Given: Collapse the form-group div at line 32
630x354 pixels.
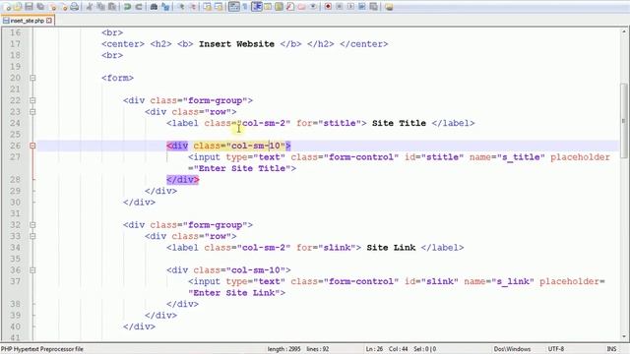Looking at the screenshot, I should click(x=32, y=225).
